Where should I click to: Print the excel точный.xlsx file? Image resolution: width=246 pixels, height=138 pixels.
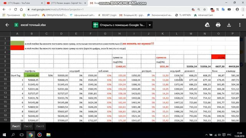tap(218, 25)
